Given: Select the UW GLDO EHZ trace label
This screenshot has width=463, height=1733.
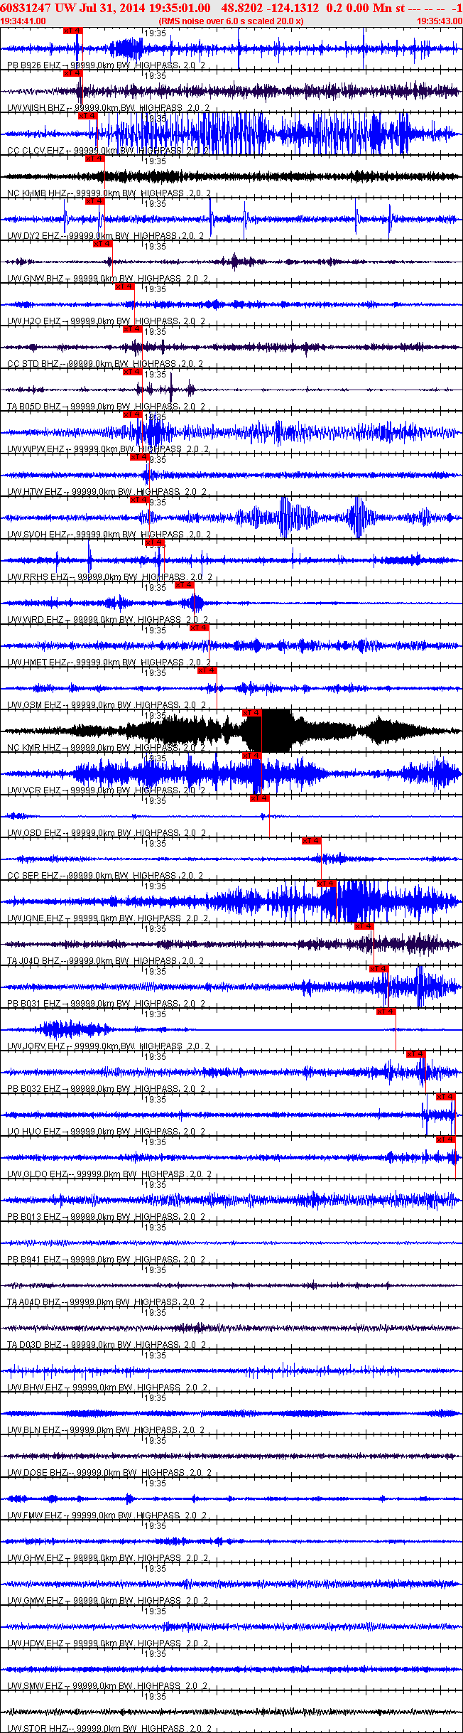Looking at the screenshot, I should tap(109, 1174).
